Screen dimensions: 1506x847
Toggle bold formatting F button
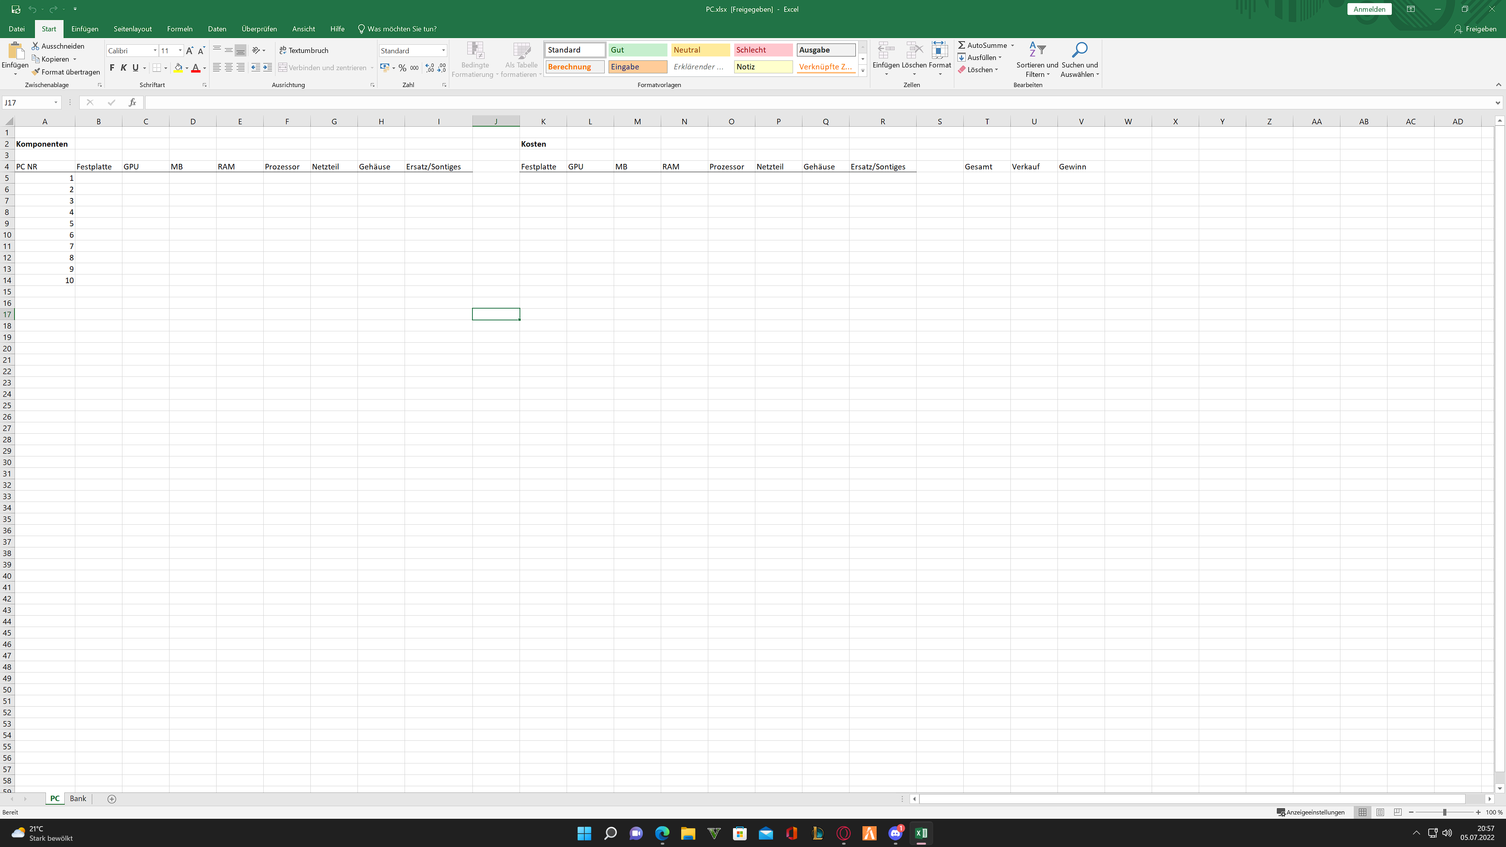pos(112,68)
